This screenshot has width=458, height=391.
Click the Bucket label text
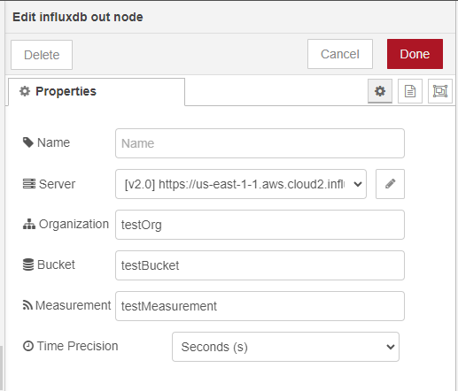pos(56,264)
